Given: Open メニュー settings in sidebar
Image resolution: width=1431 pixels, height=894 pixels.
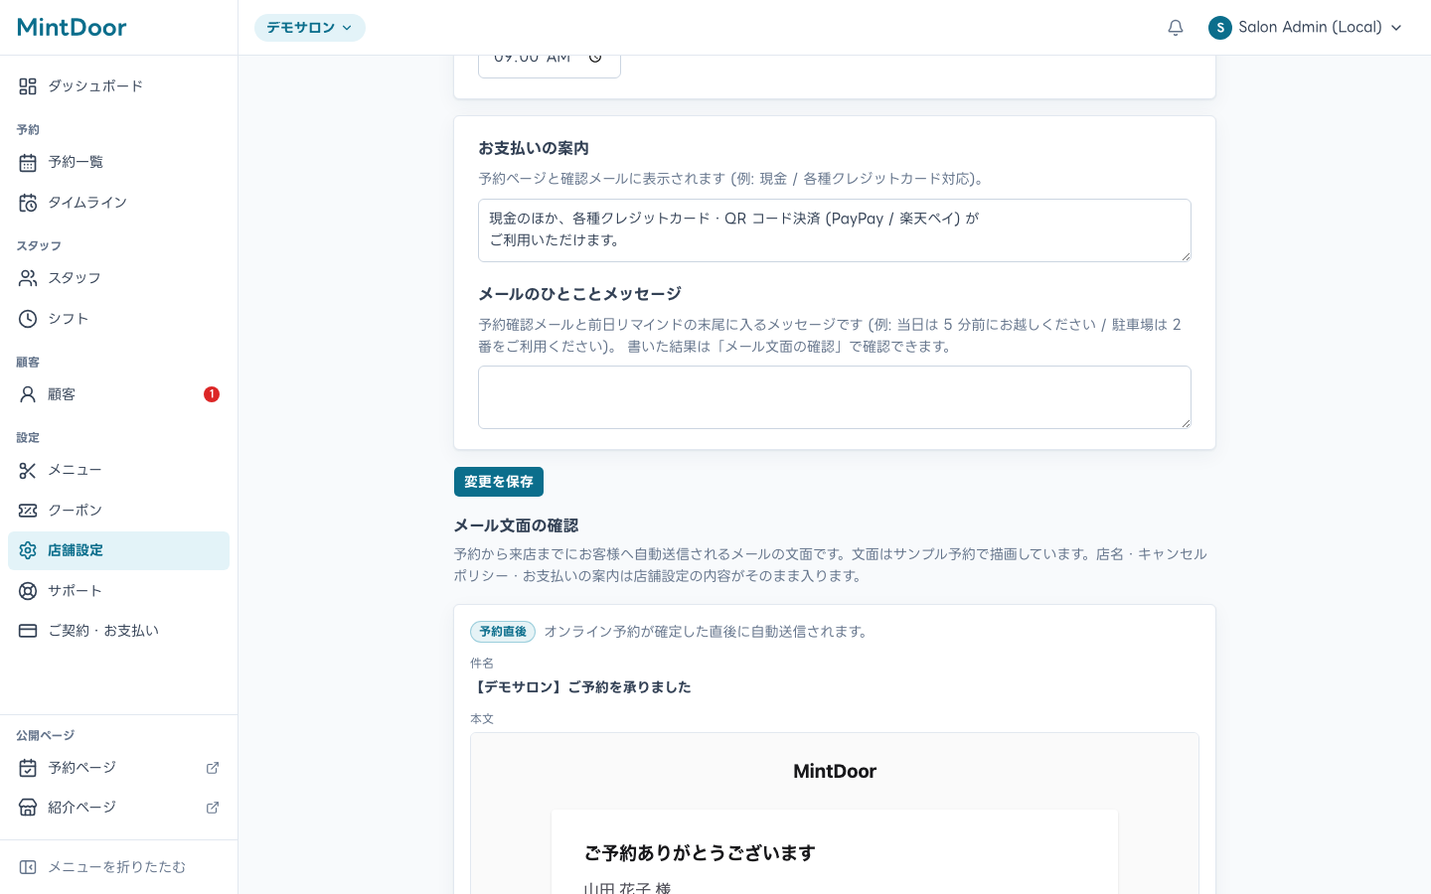Looking at the screenshot, I should pos(118,470).
